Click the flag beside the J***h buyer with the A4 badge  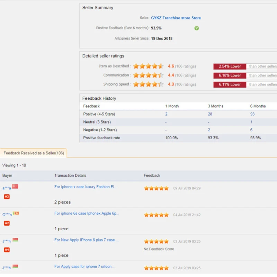coord(15,240)
